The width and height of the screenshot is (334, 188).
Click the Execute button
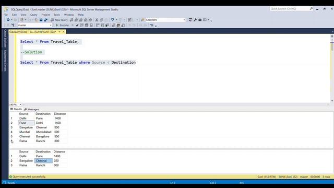coord(62,25)
